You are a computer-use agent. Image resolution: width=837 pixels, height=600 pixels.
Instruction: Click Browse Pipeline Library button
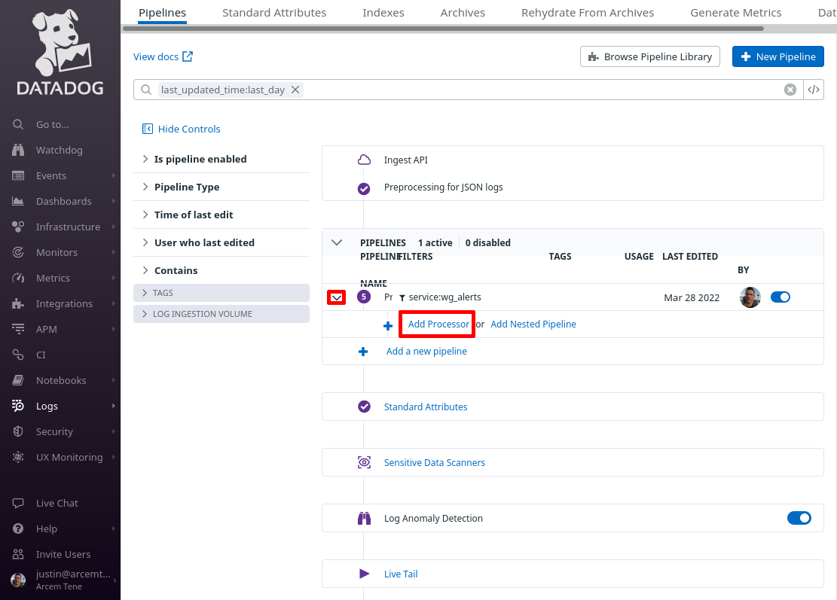[650, 56]
